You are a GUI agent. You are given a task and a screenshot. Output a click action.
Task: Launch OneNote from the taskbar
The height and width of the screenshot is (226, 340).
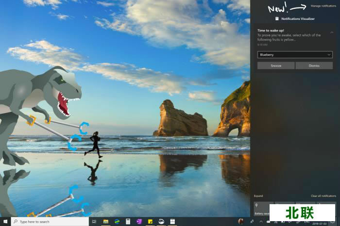pos(139,222)
